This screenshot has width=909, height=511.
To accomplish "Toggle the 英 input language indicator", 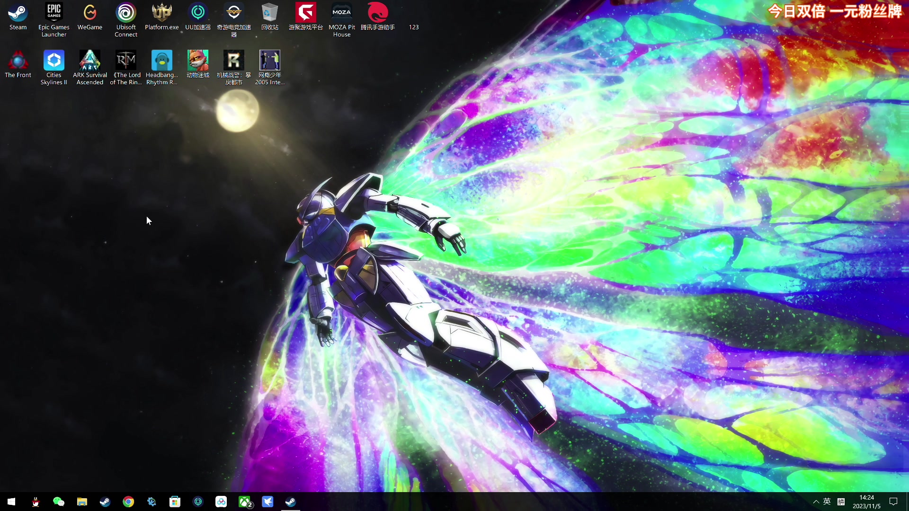I will 827,502.
